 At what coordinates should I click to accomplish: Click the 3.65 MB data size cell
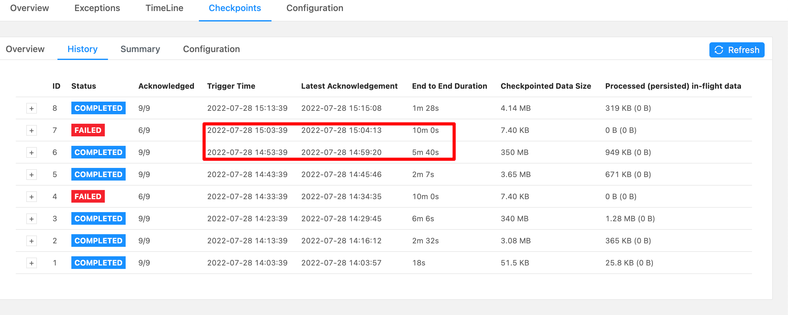click(x=516, y=175)
